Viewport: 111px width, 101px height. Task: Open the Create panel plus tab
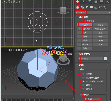click(77, 2)
